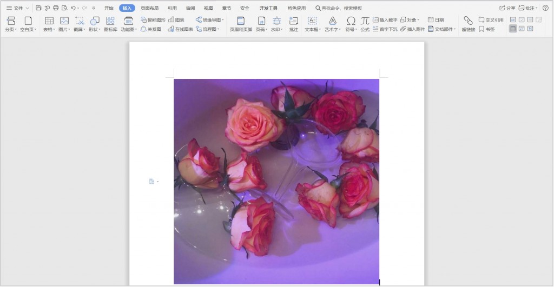
Task: Click the 图表 chart button
Action: [x=176, y=20]
